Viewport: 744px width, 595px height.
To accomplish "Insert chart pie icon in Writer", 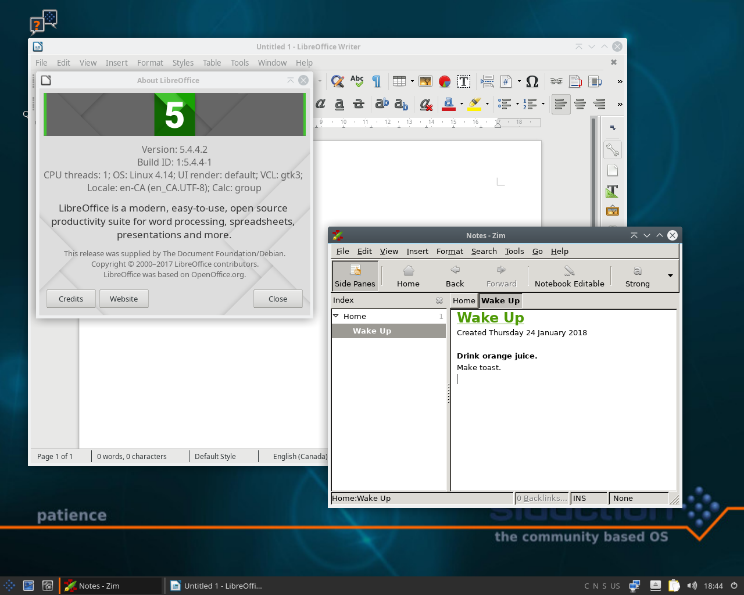I will coord(445,81).
